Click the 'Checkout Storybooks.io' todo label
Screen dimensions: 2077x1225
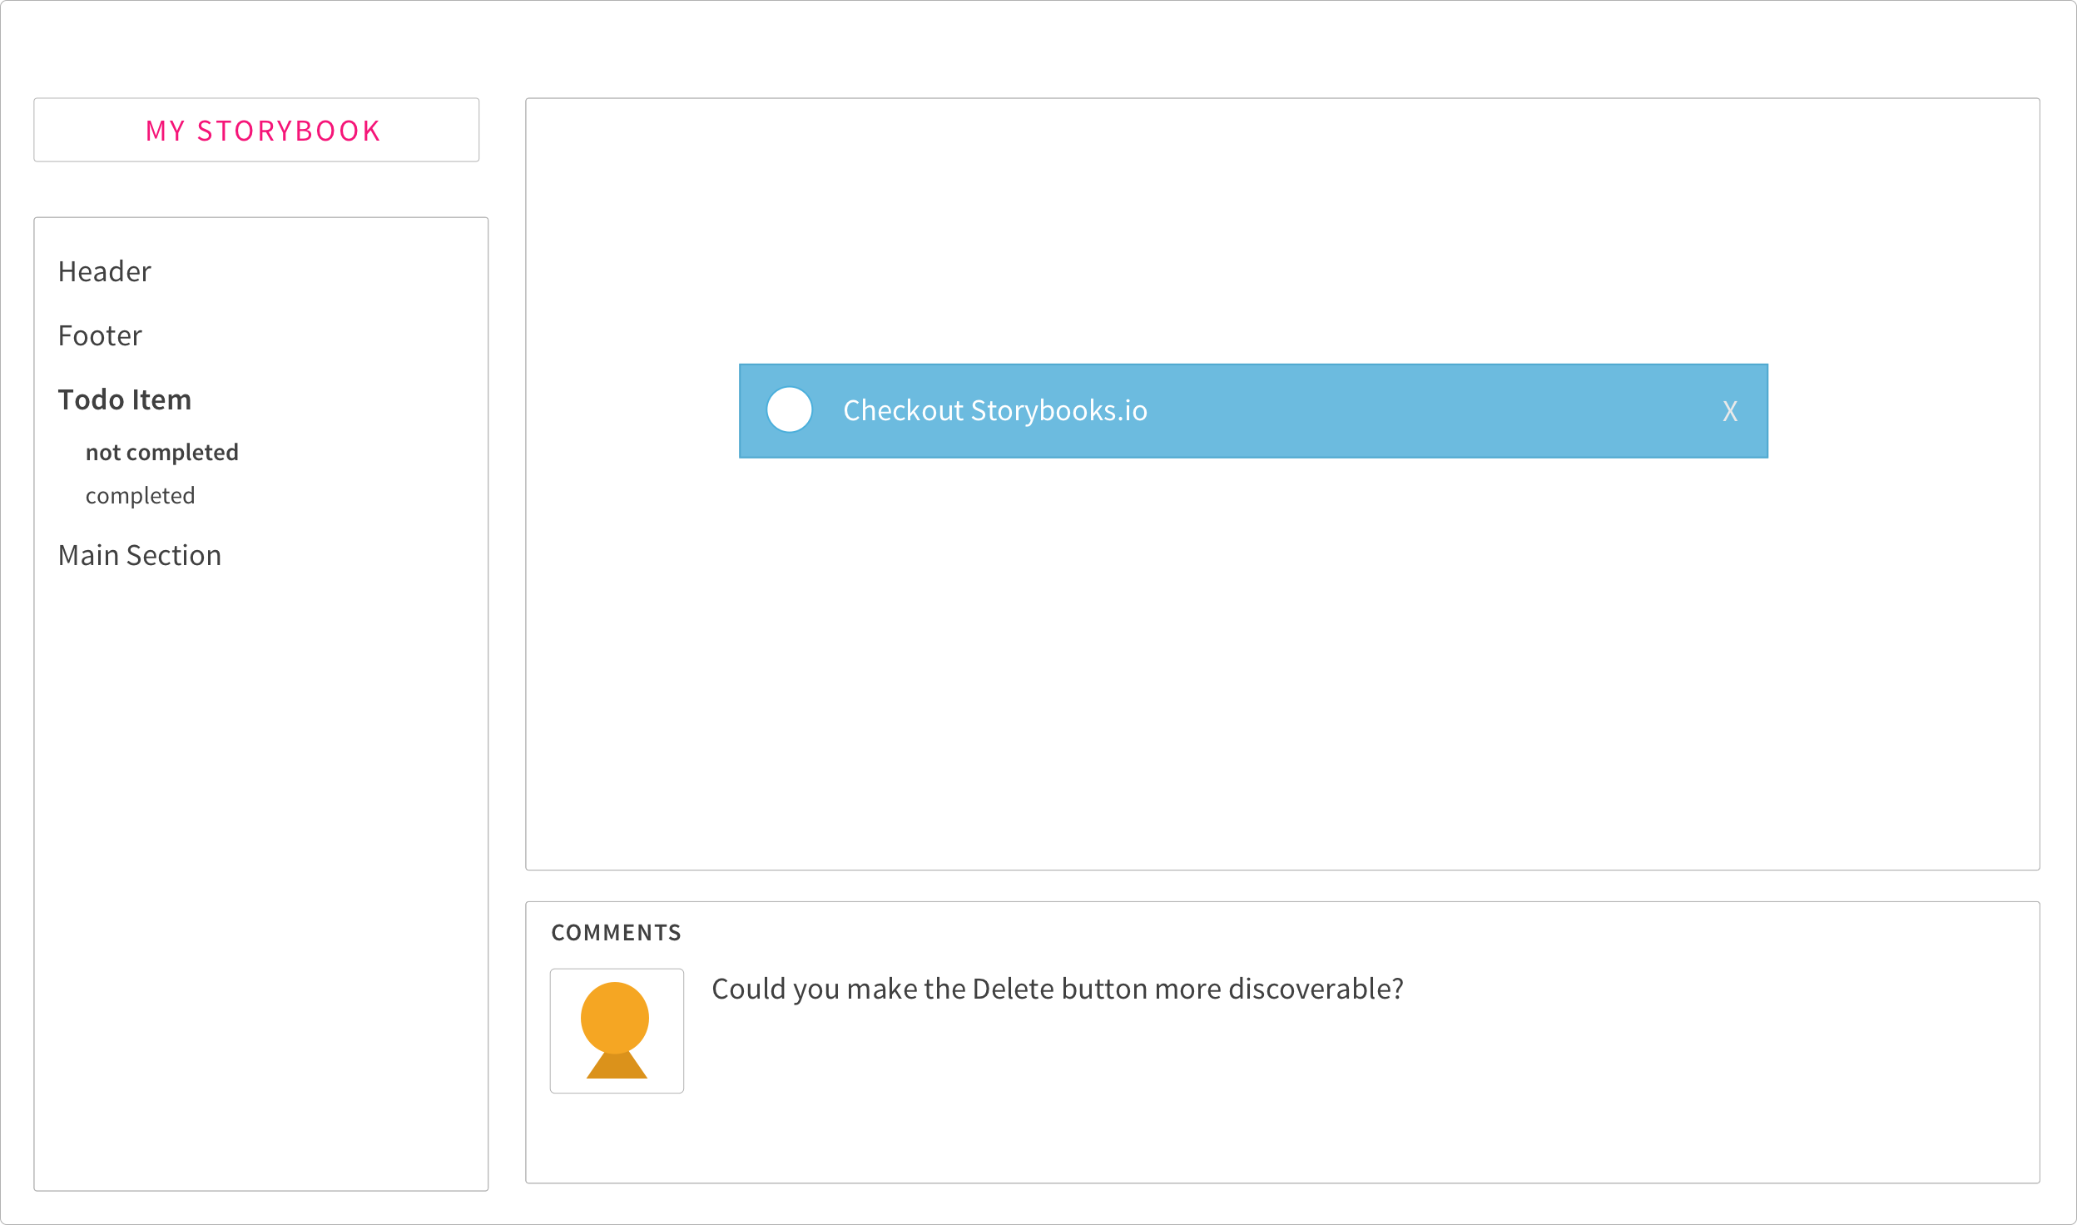(x=995, y=411)
